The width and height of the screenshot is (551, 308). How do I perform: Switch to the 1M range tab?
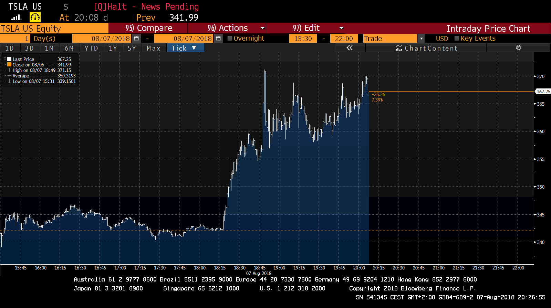(50, 48)
